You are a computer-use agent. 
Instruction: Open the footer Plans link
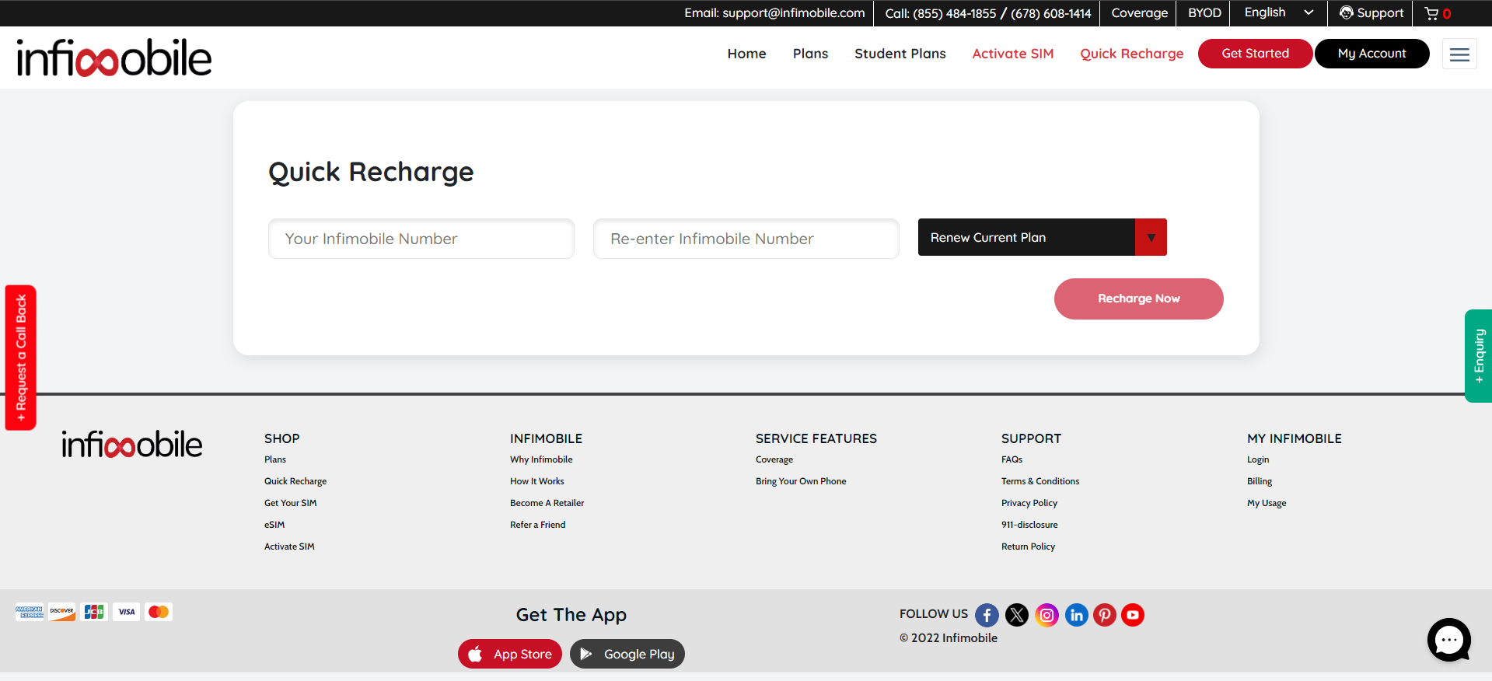[275, 459]
